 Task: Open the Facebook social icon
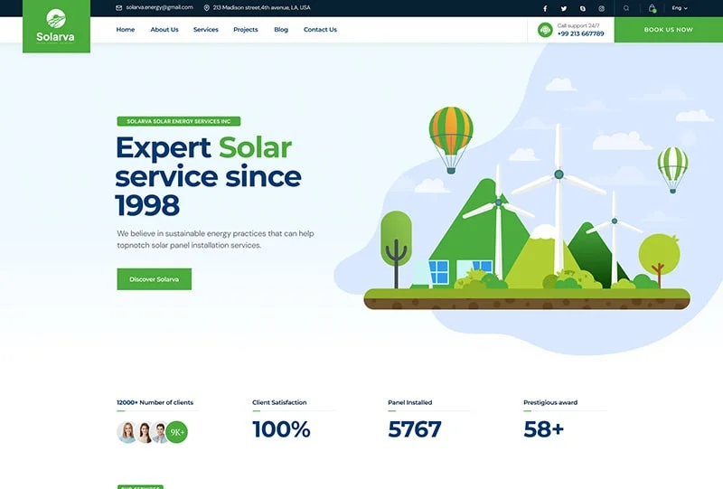pyautogui.click(x=545, y=8)
